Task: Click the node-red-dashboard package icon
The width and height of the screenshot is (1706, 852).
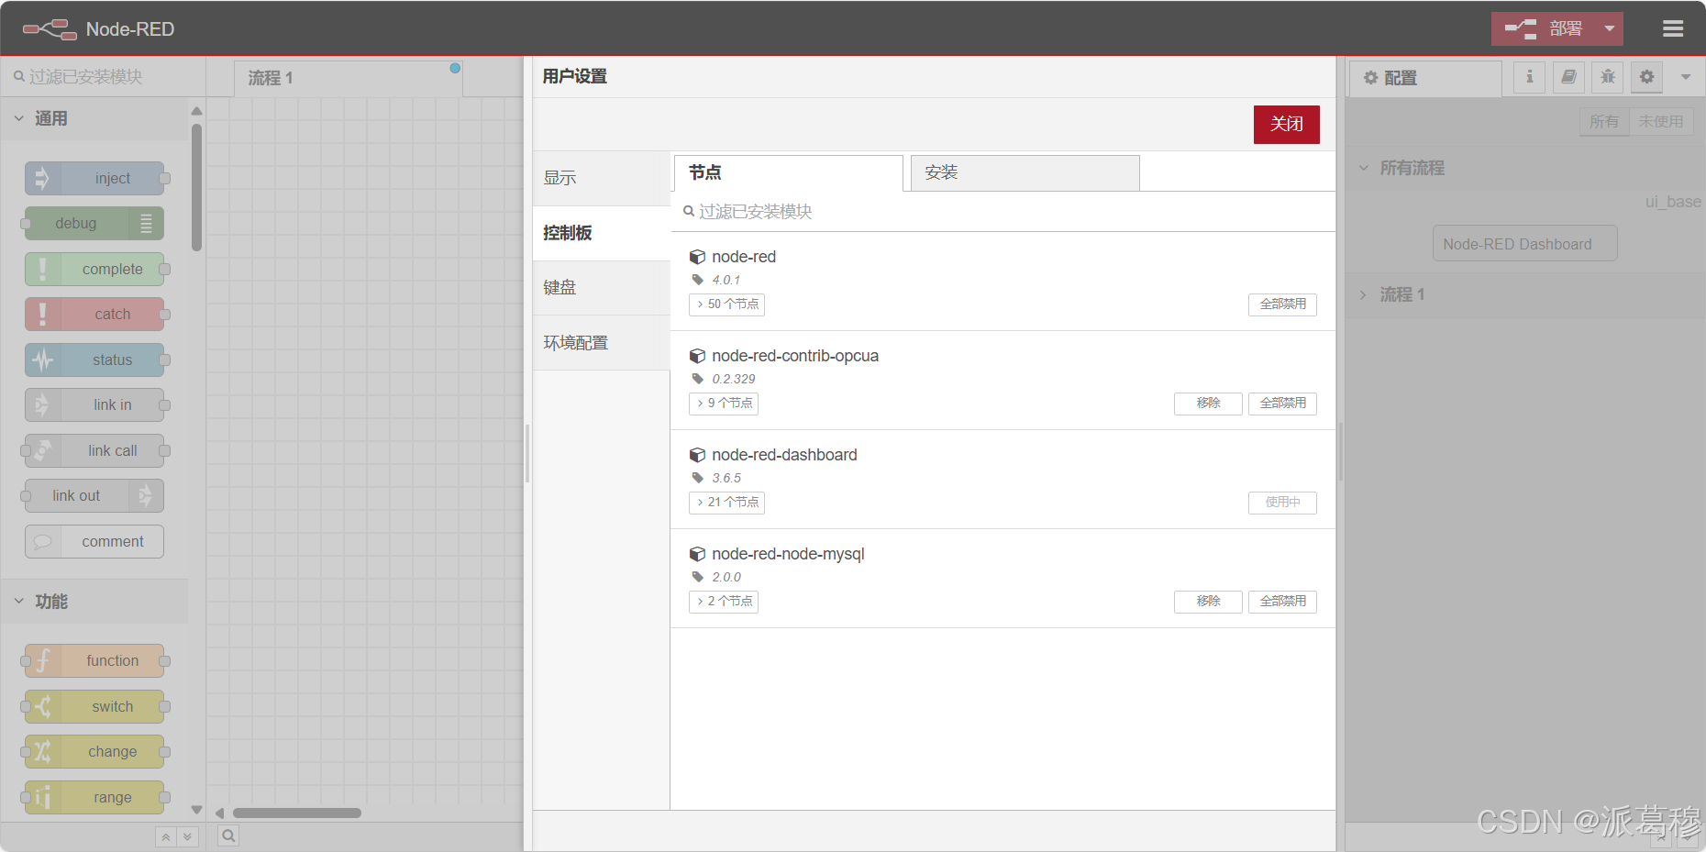Action: [697, 455]
